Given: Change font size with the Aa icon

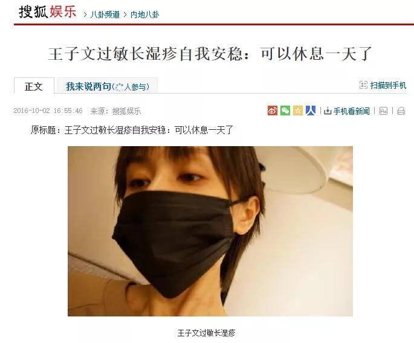Looking at the screenshot, I should click(383, 111).
